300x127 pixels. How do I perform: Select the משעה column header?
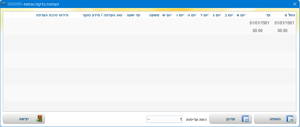[x=150, y=15]
